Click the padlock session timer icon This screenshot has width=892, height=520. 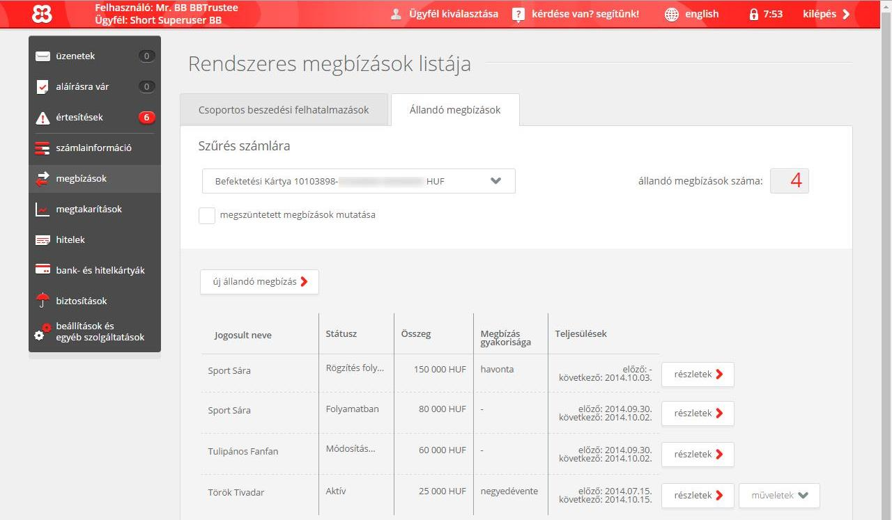click(x=753, y=14)
